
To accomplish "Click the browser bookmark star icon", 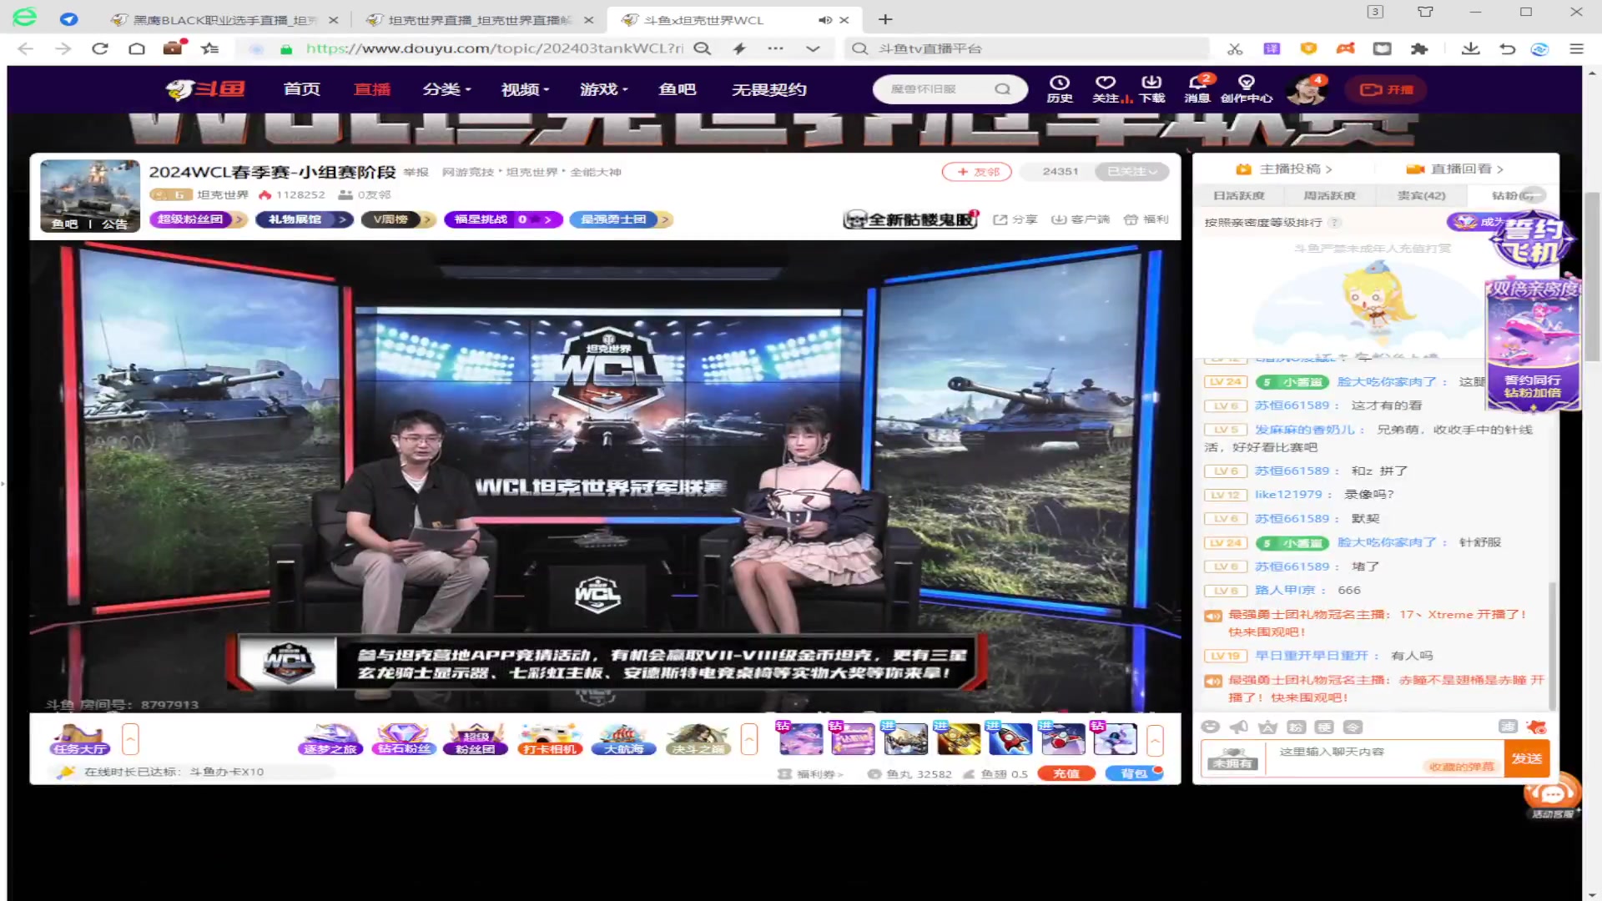I will click(209, 48).
